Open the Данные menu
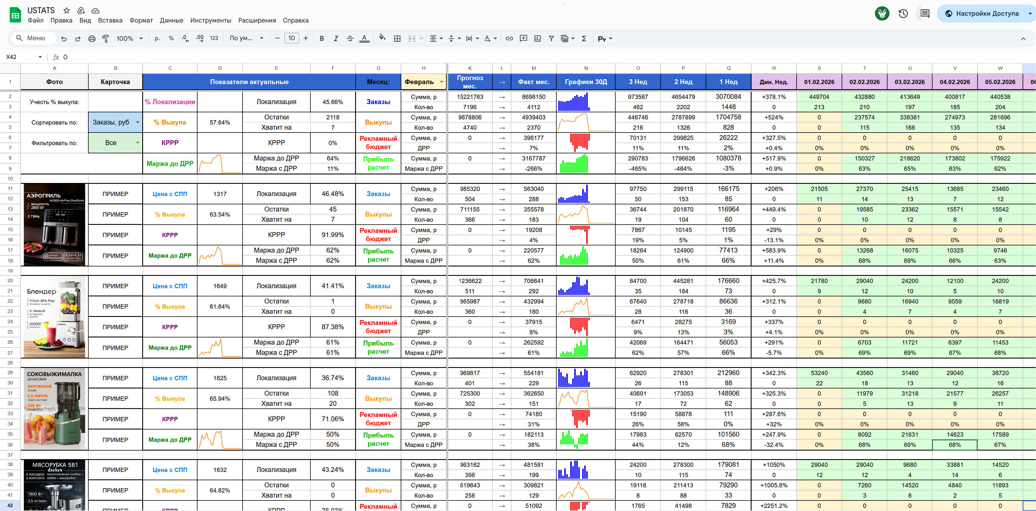This screenshot has width=1036, height=511. pyautogui.click(x=171, y=21)
